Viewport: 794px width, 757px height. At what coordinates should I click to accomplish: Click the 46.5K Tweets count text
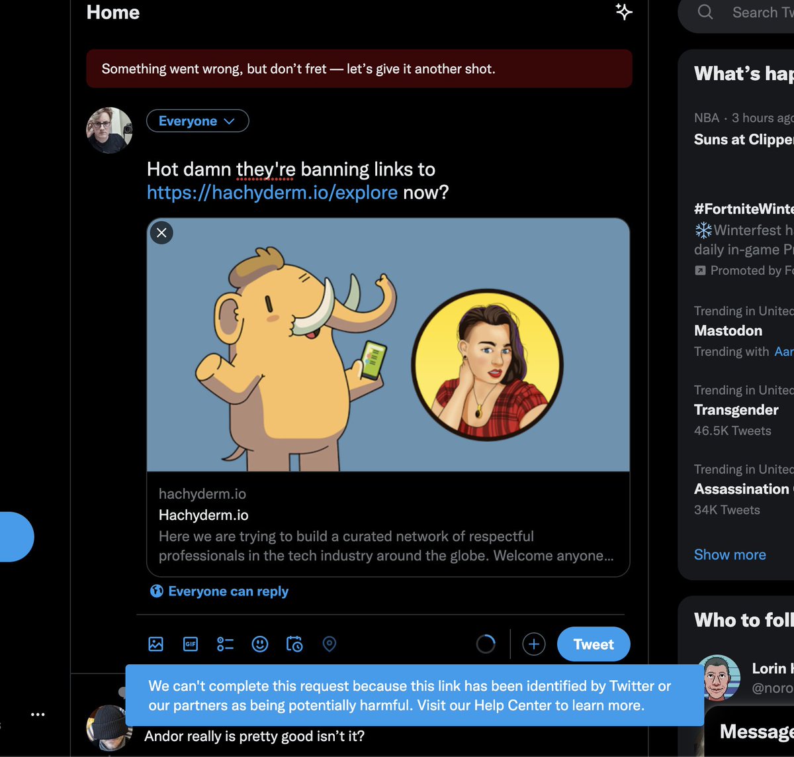732,430
